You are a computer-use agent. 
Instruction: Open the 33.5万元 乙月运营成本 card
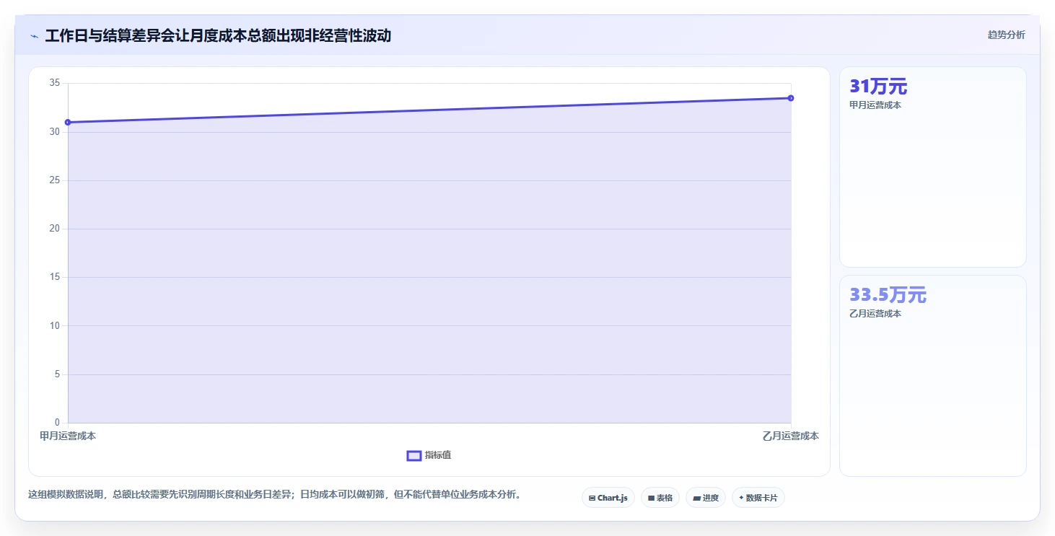point(933,376)
